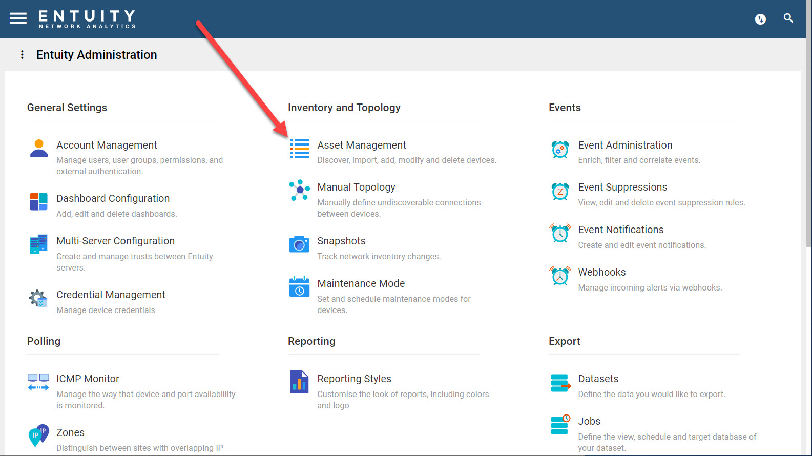
Task: Click 'Track network inventory changes.' description
Action: click(379, 256)
